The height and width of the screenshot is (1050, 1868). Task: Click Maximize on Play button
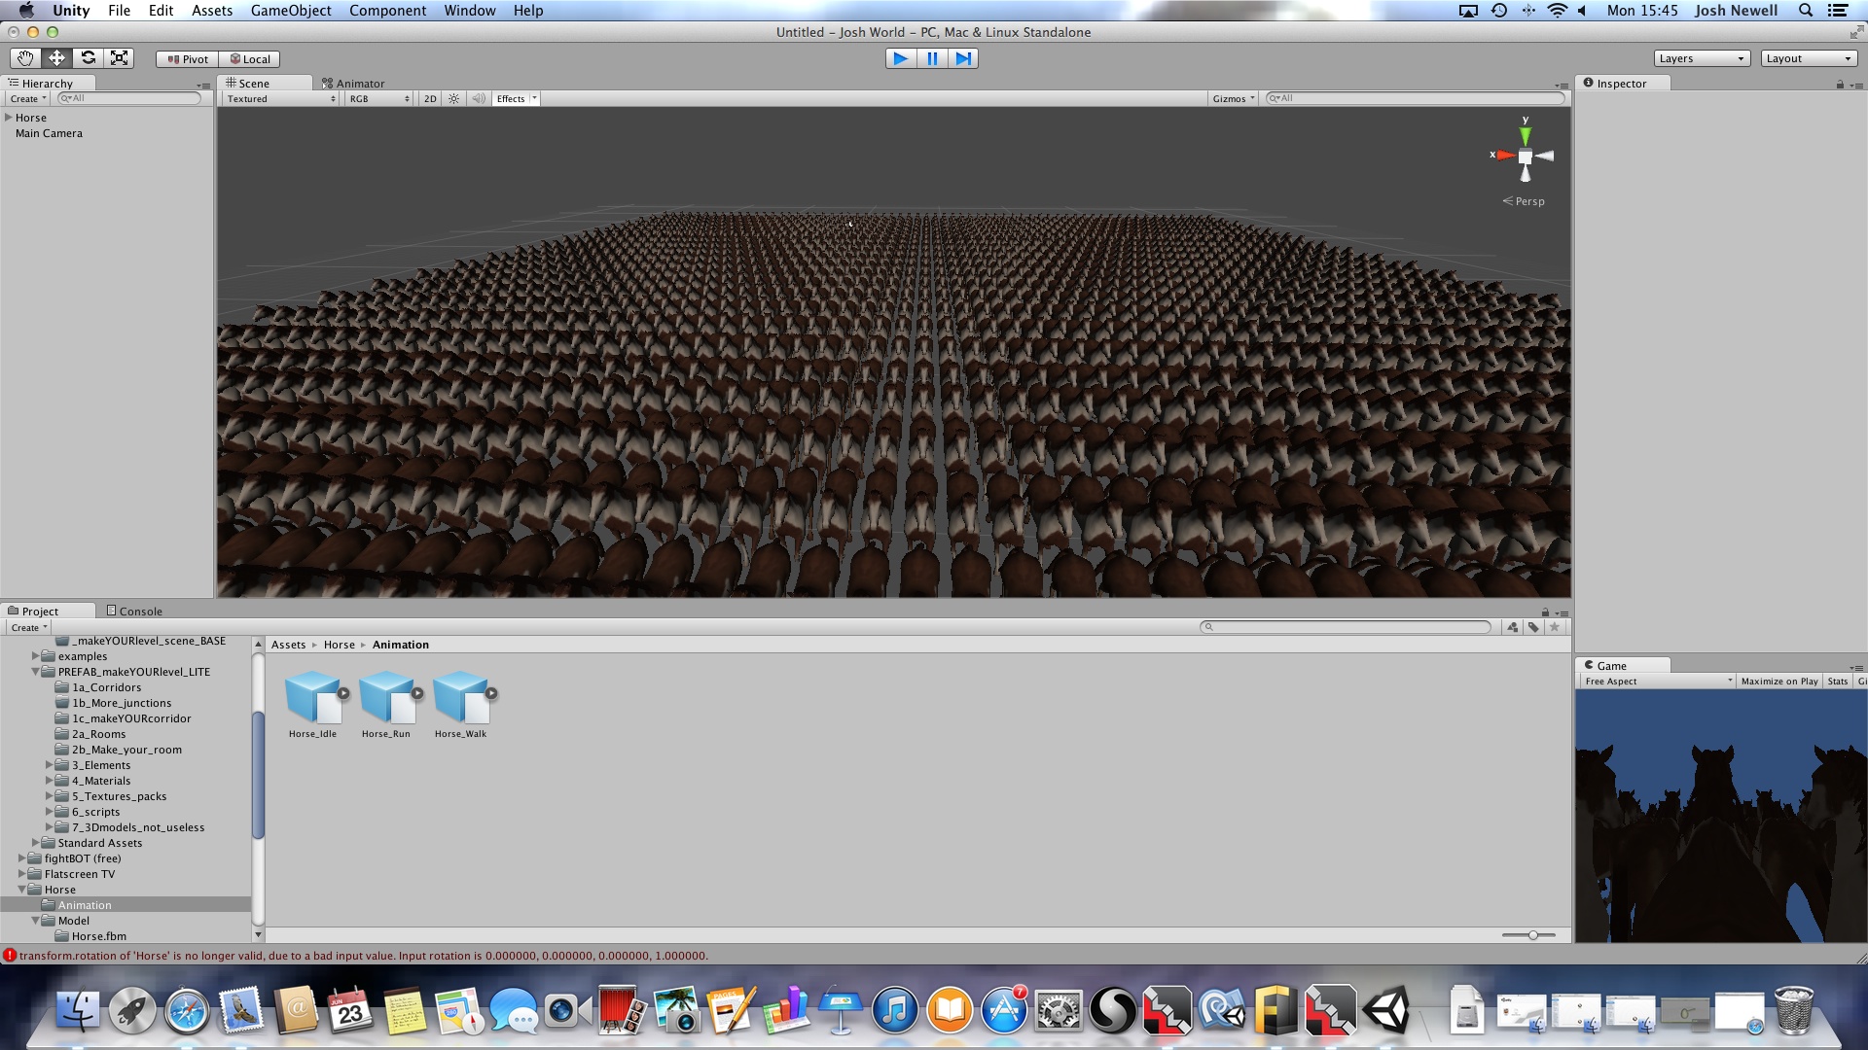click(1778, 682)
